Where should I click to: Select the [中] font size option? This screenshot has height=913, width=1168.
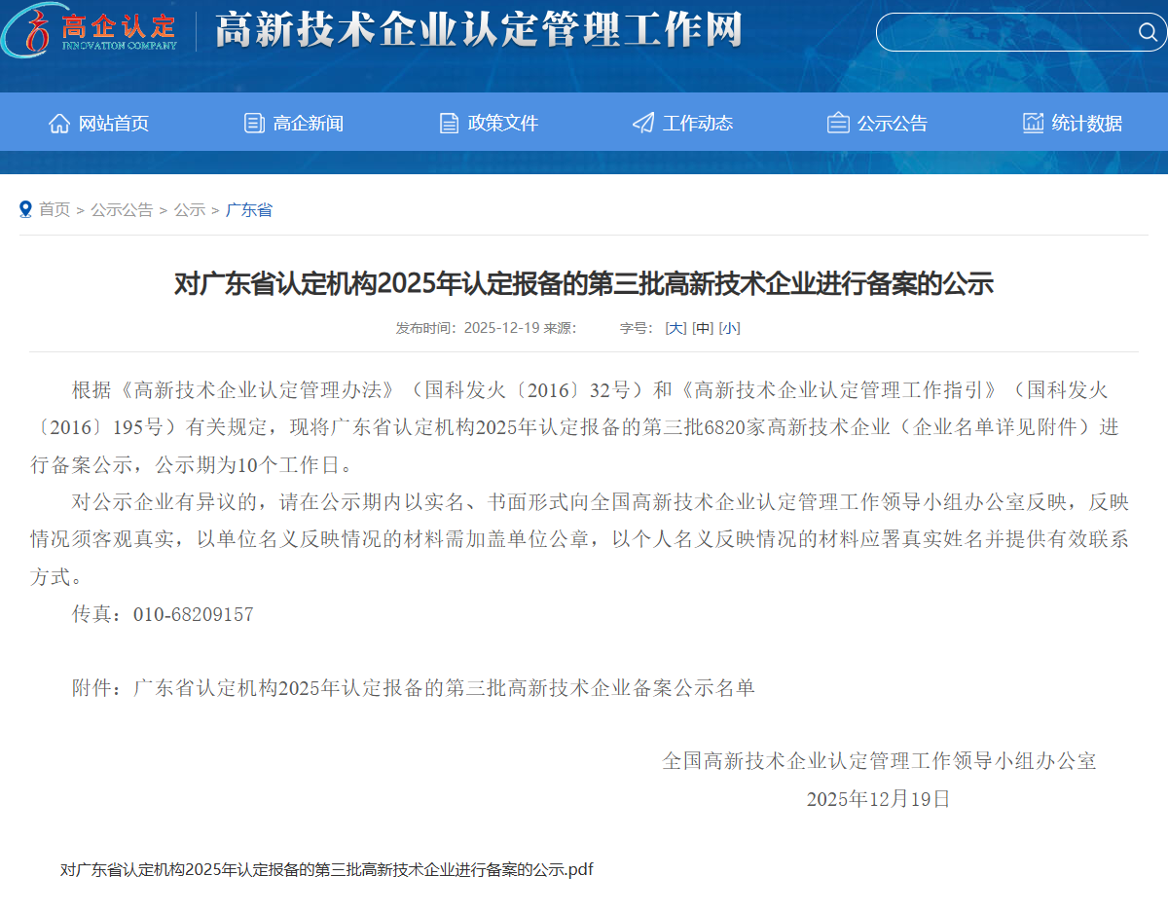[703, 328]
